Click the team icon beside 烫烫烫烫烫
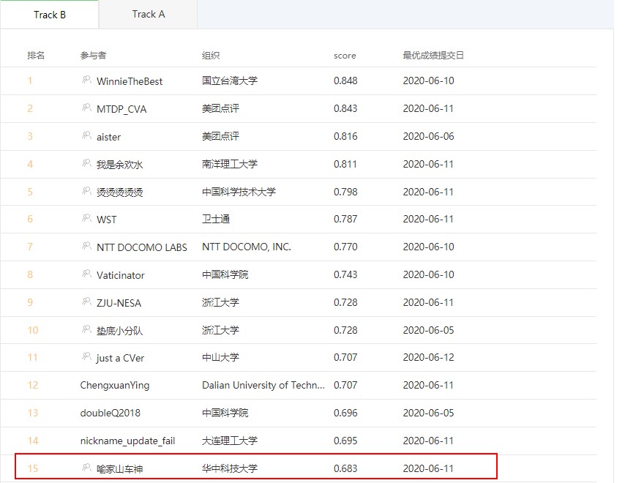Image resolution: width=625 pixels, height=483 pixels. tap(86, 191)
